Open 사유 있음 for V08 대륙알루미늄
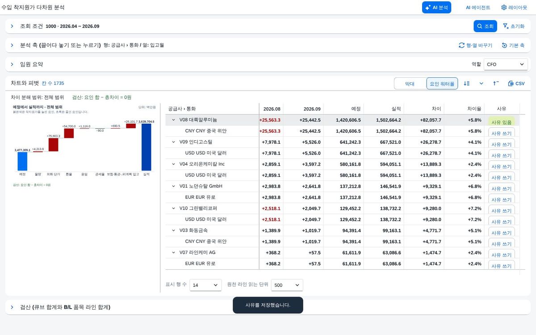This screenshot has height=335, width=536. click(501, 121)
